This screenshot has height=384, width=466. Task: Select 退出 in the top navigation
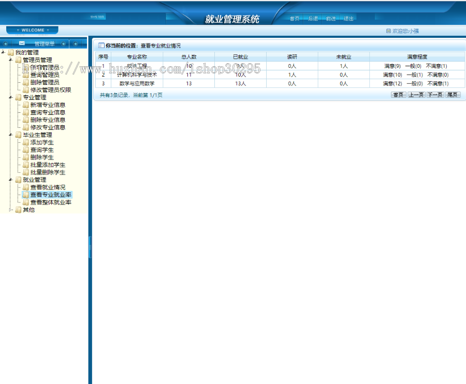348,18
